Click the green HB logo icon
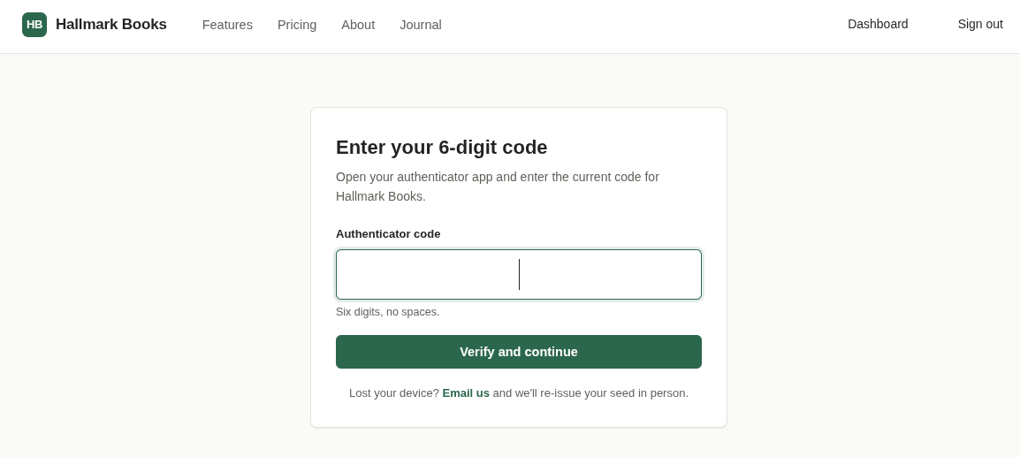The image size is (1020, 457). (34, 25)
